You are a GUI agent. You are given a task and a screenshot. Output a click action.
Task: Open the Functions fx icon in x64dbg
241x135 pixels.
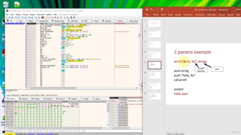click(x=58, y=18)
